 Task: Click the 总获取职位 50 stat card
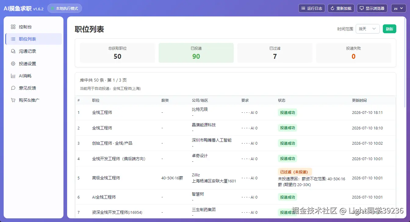pyautogui.click(x=117, y=53)
